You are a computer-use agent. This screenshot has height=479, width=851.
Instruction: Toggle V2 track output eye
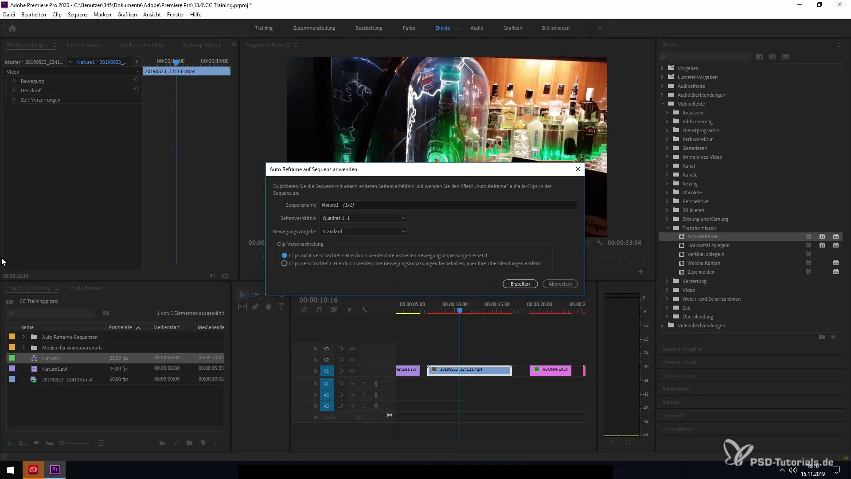352,360
